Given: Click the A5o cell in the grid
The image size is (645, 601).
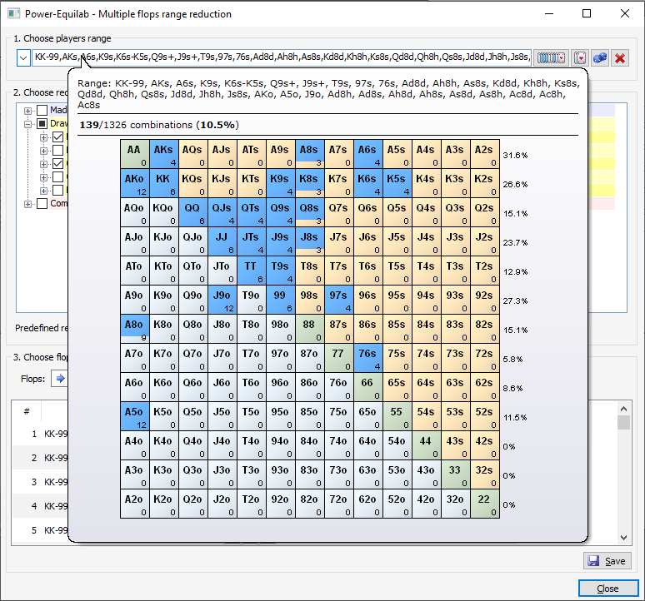Looking at the screenshot, I should pyautogui.click(x=135, y=416).
